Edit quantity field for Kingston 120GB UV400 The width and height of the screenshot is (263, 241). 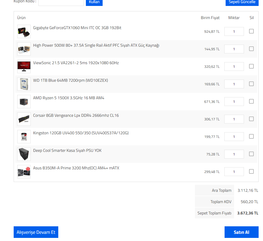234,137
